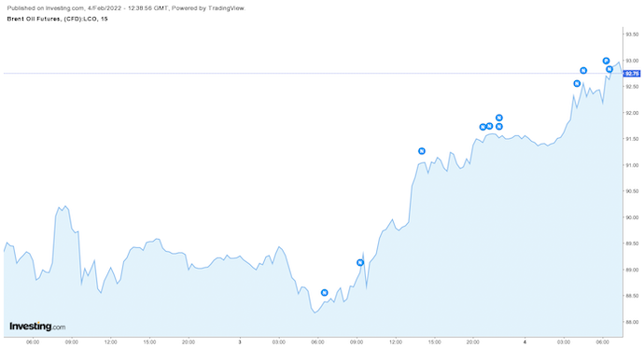
Task: Click the 89.00 price axis label
Action: (x=632, y=270)
